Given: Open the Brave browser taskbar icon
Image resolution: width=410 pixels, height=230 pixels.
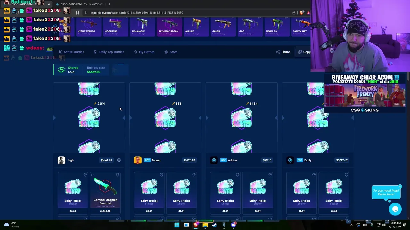Looking at the screenshot, I should click(x=196, y=225).
